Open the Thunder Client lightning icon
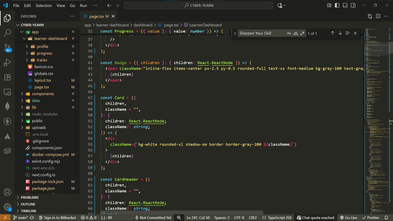This screenshot has width=393, height=221. coord(7,121)
